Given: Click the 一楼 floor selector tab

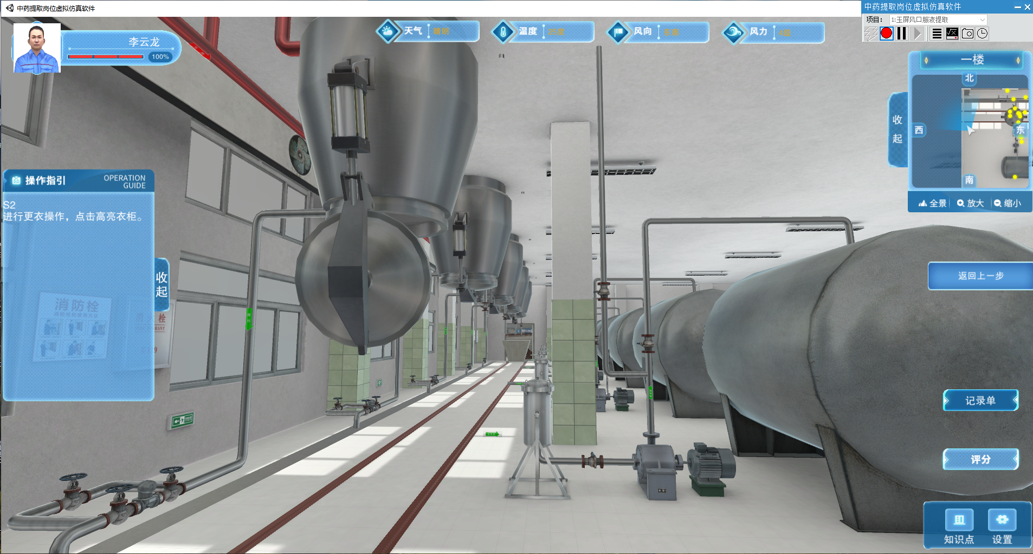Looking at the screenshot, I should click(972, 60).
